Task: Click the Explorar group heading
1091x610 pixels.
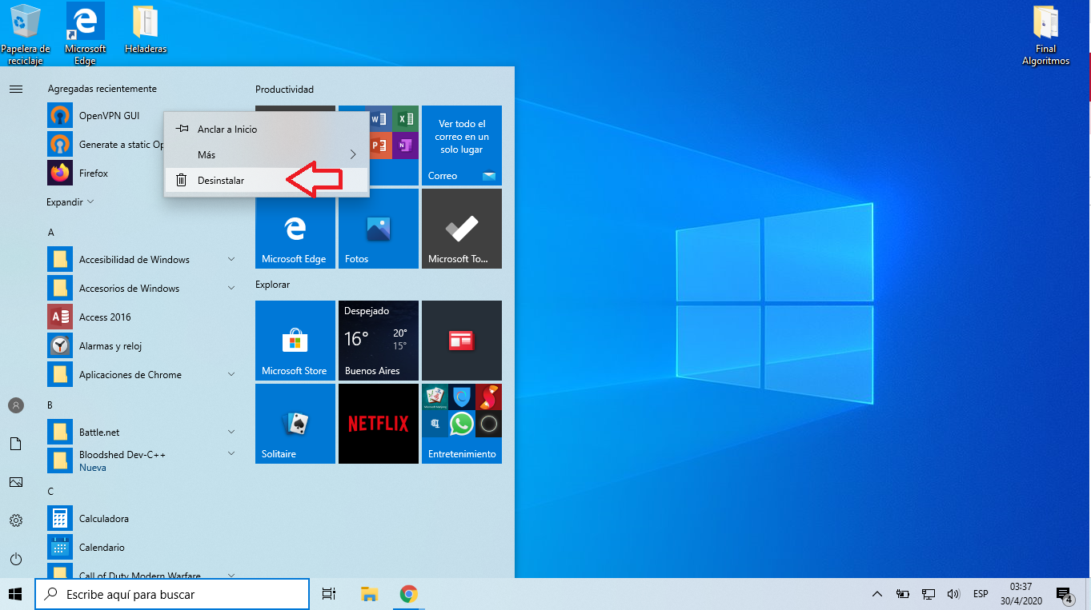Action: tap(272, 285)
